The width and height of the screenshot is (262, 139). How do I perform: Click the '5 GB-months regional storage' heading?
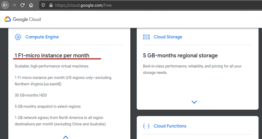click(x=180, y=55)
